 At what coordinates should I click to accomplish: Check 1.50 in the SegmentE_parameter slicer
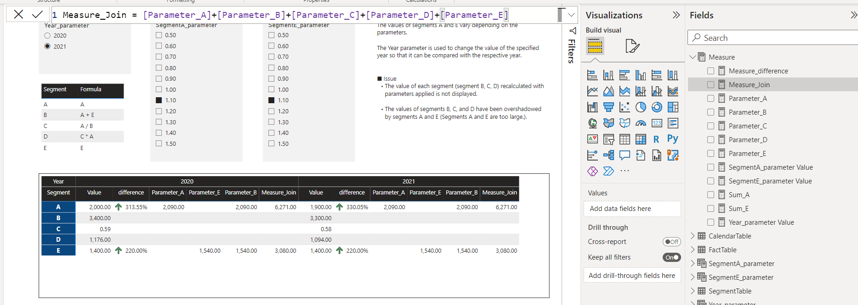click(x=271, y=144)
